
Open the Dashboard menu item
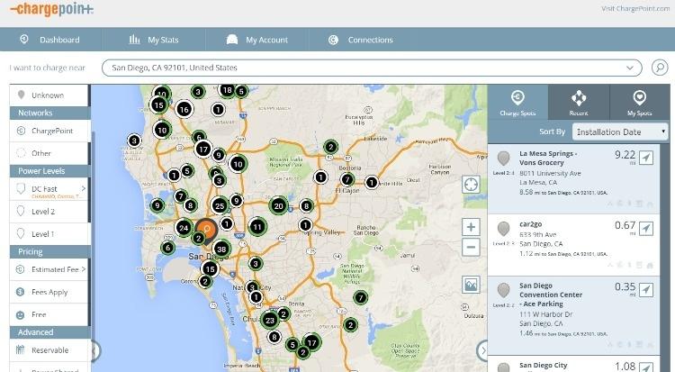pos(49,40)
